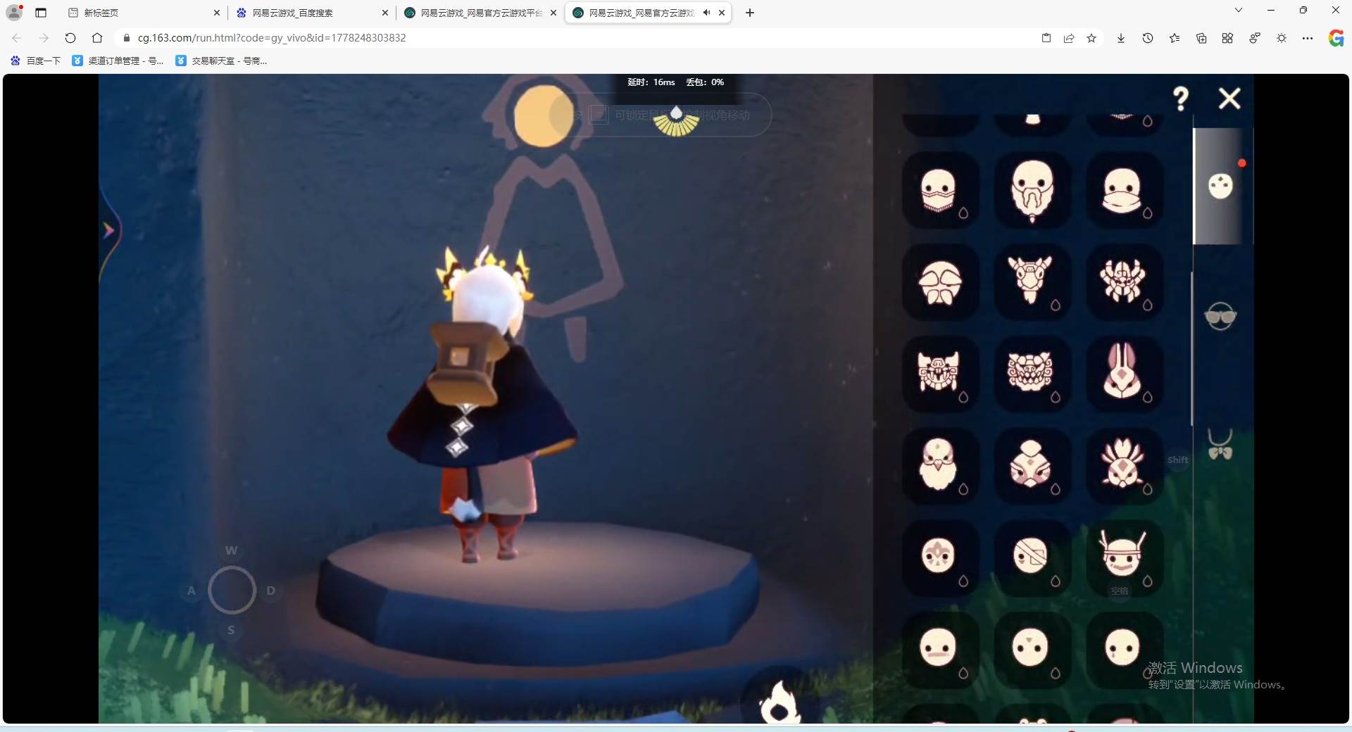
Task: Choose the bandaged eye-patch mask
Action: [x=1032, y=558]
